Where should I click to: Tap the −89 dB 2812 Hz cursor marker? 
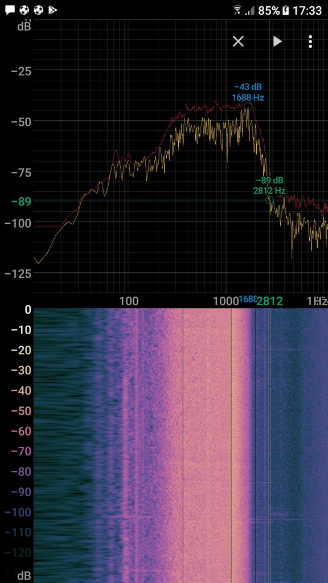point(269,186)
